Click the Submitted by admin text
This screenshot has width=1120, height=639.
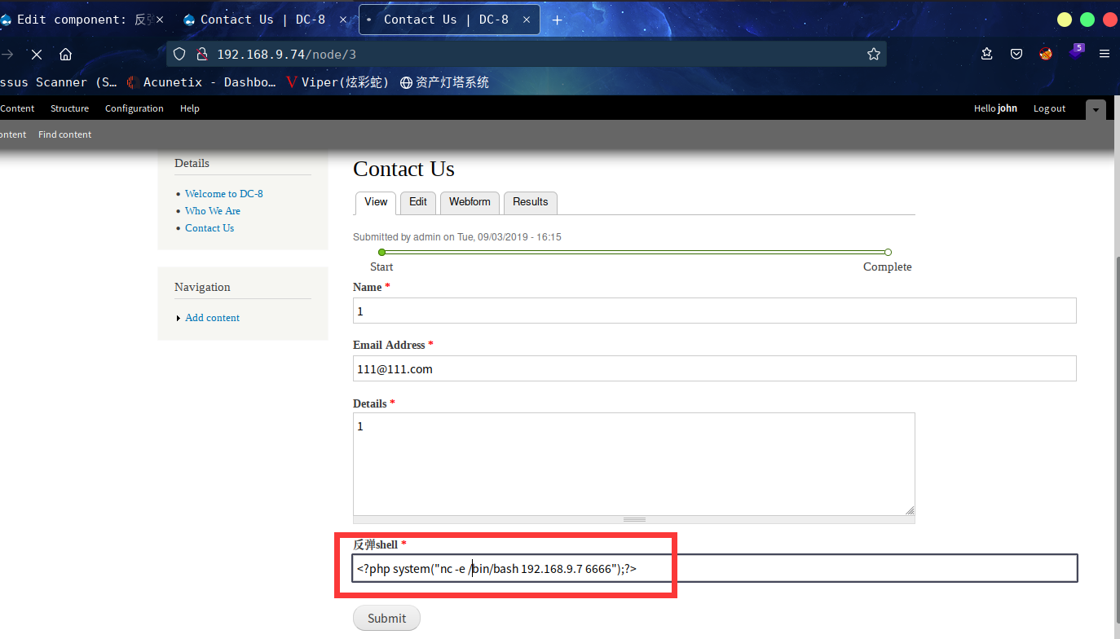(457, 237)
